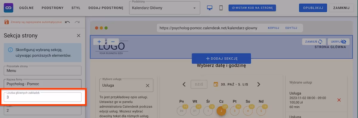Click the Wybierz usługę field
The width and height of the screenshot is (358, 118).
[126, 85]
